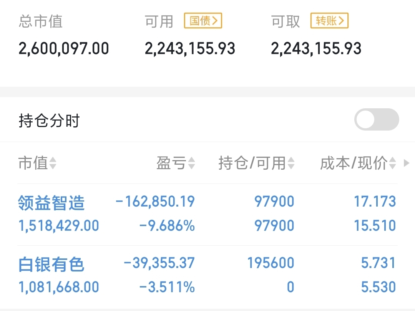The image size is (415, 311).
Task: Click the 持仓/可用 sort arrows icon
Action: coord(291,163)
